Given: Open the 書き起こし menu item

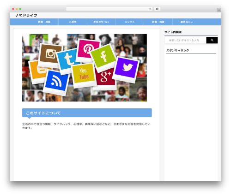Looking at the screenshot, I should [x=187, y=22].
